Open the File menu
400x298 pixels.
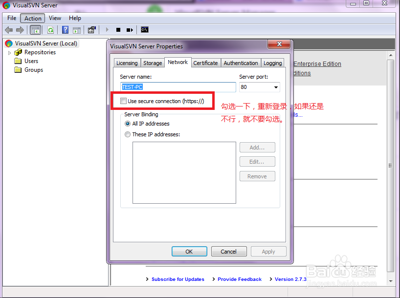pyautogui.click(x=12, y=18)
